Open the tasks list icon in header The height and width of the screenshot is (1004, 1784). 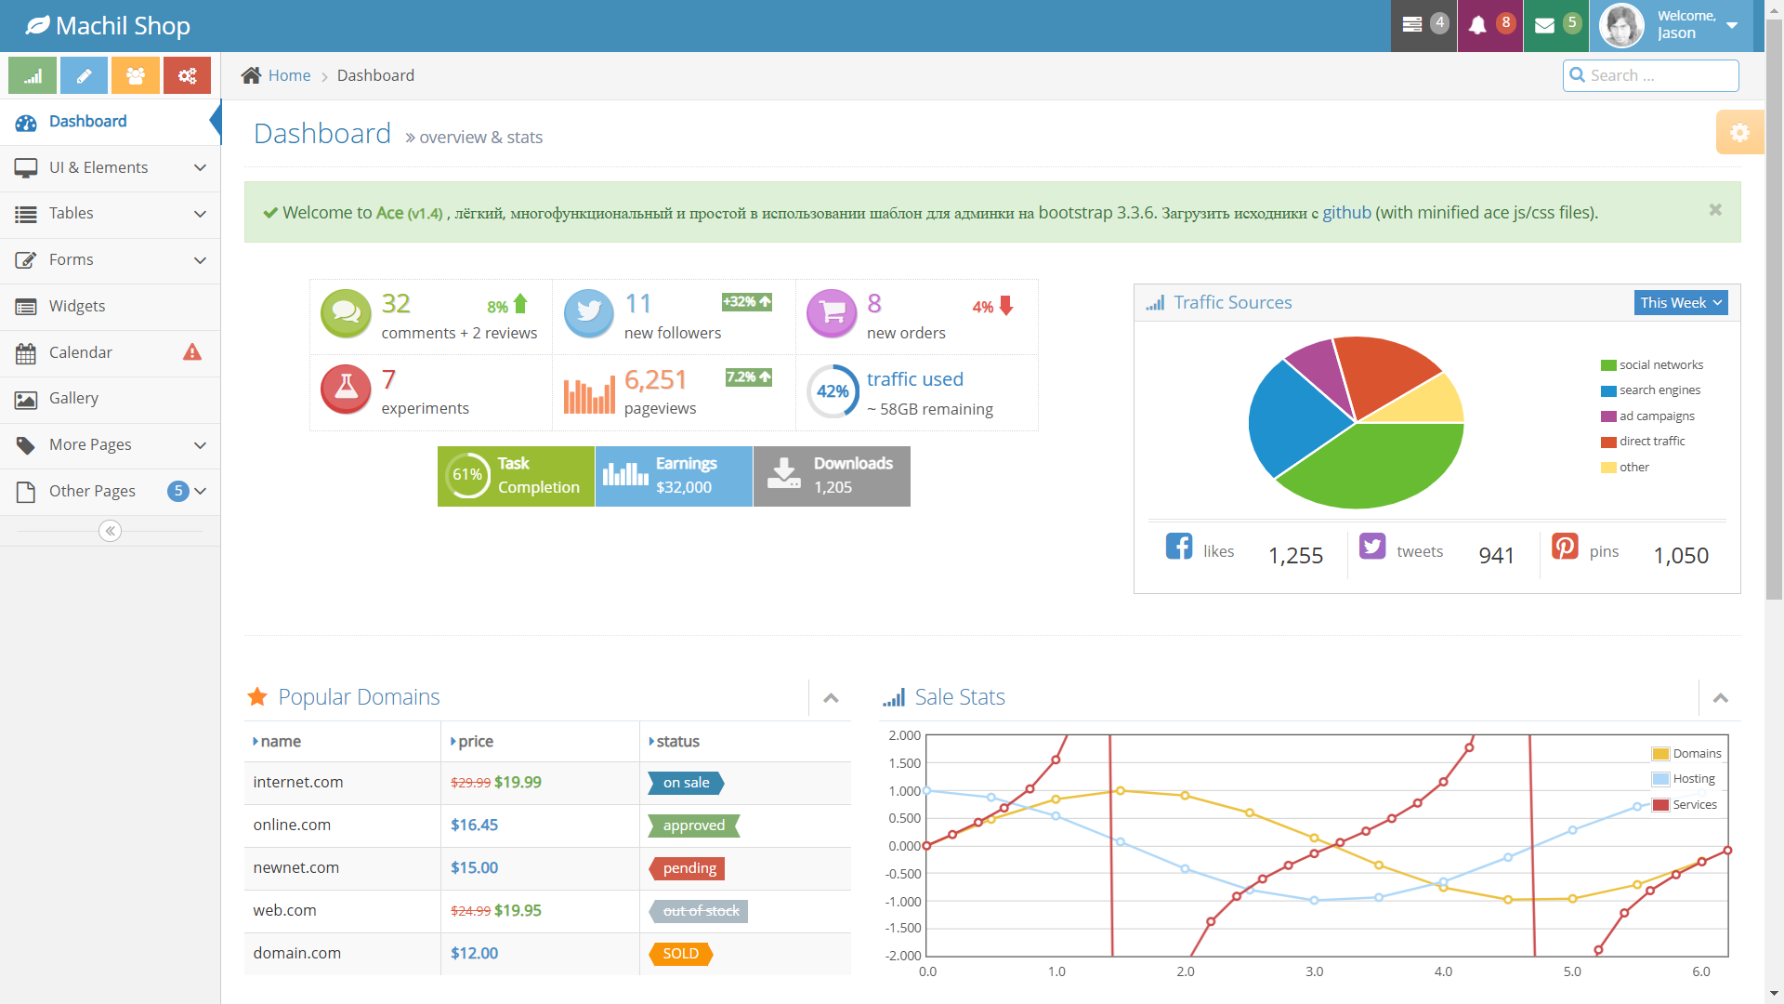tap(1412, 25)
